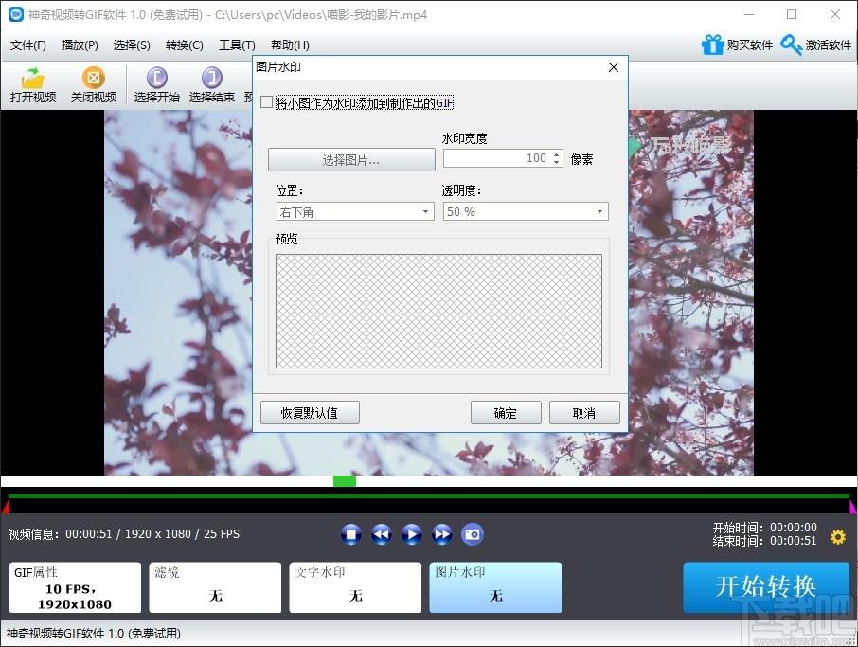
Task: Click the Open Video folder icon
Action: click(x=33, y=79)
